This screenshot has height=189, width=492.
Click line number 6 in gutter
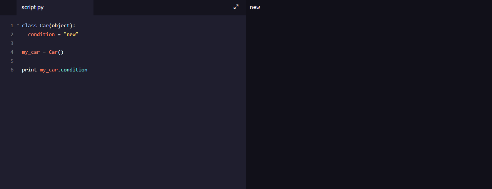[12, 70]
